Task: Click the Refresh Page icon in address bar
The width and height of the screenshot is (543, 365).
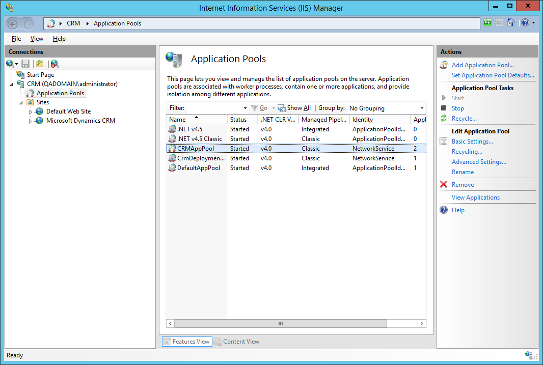Action: click(x=488, y=23)
